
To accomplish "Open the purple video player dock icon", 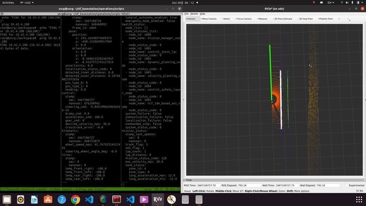I will click(144, 200).
